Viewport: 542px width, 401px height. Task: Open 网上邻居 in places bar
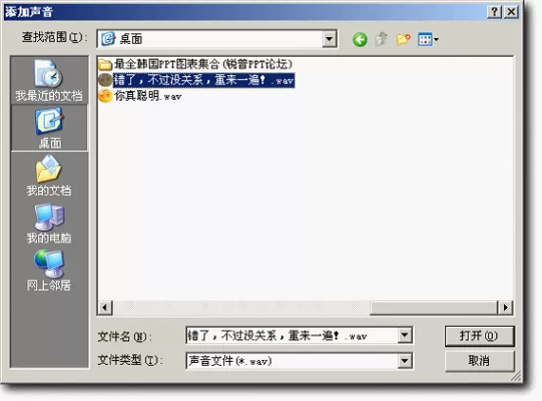click(x=49, y=271)
